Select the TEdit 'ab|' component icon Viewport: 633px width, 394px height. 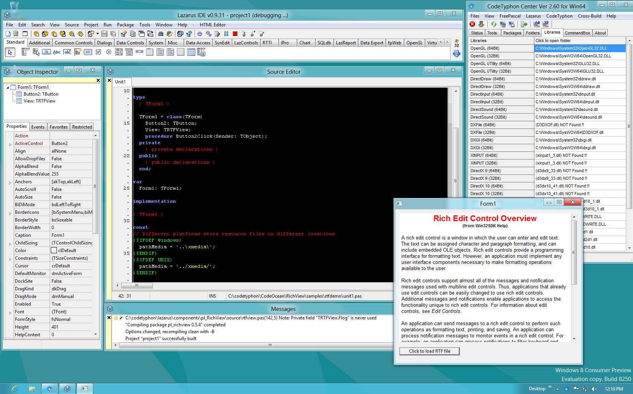coord(67,52)
